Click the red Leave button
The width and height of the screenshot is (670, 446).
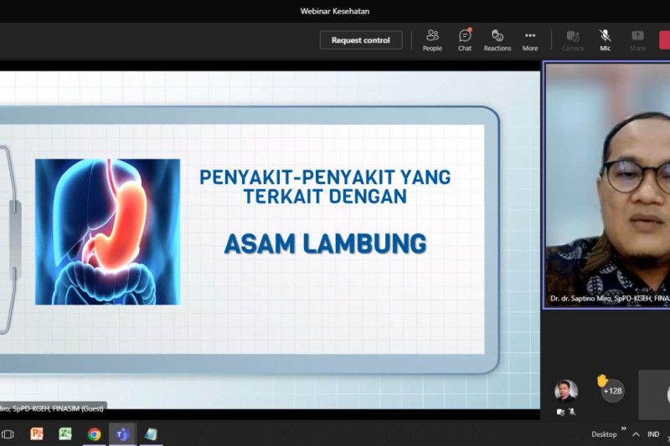(664, 39)
